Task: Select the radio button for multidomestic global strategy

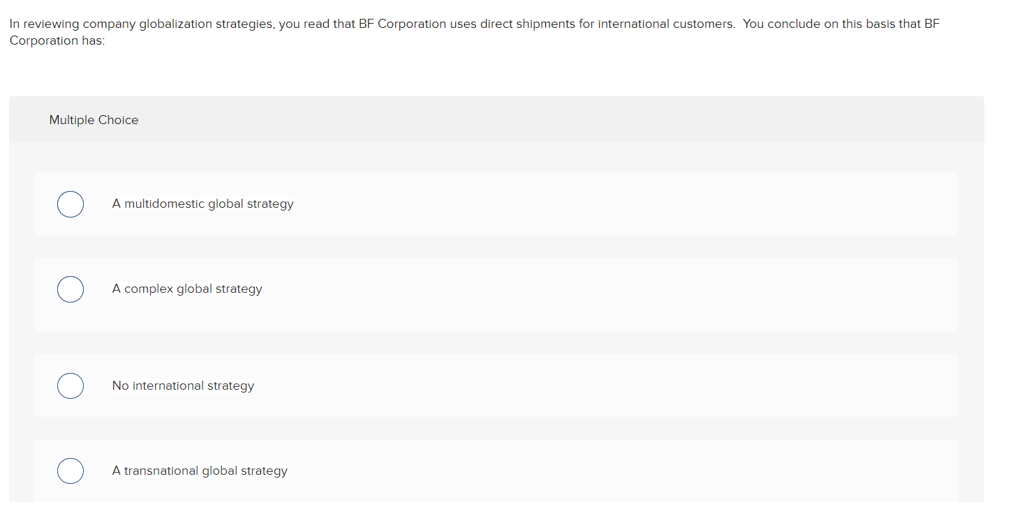Action: click(70, 204)
